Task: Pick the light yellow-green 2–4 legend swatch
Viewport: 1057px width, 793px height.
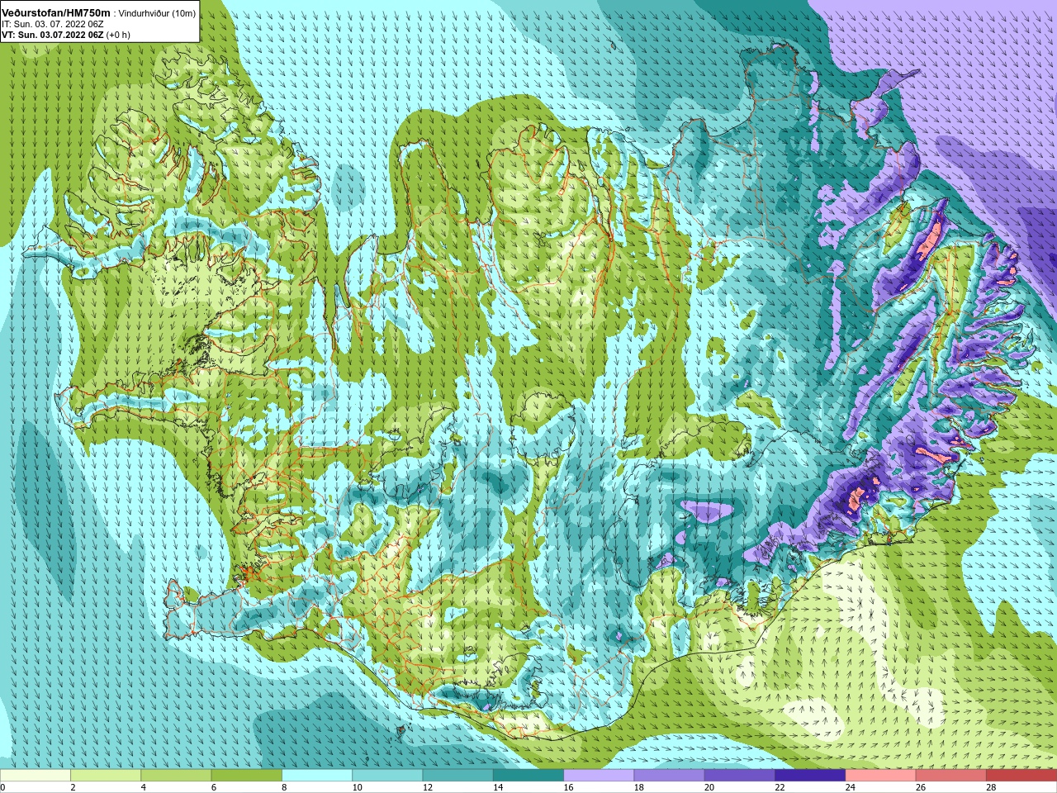Action: click(x=106, y=776)
